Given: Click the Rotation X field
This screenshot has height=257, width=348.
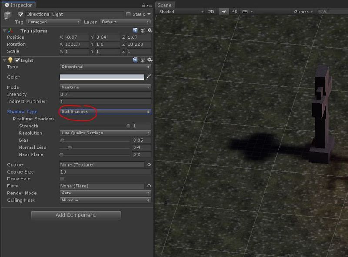Looking at the screenshot, I should click(x=77, y=44).
